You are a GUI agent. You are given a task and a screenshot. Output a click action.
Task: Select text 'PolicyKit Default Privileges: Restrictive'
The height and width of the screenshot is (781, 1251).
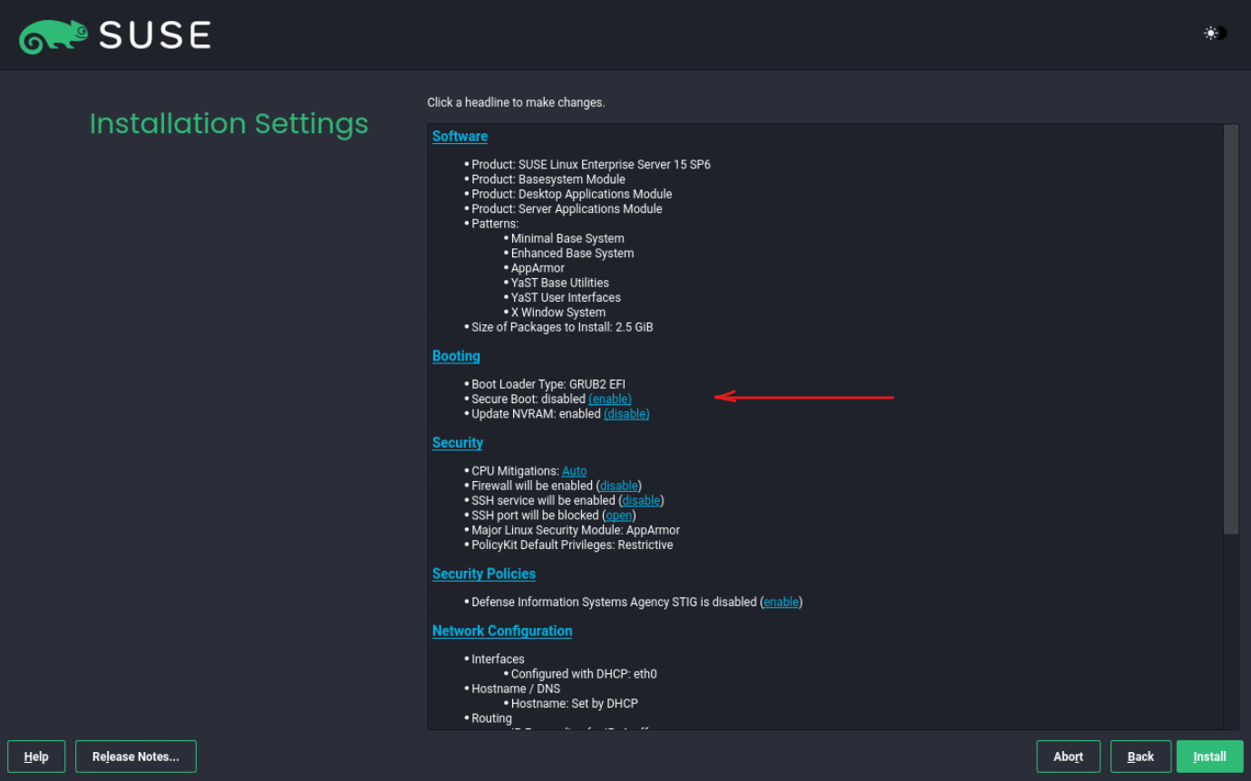572,545
